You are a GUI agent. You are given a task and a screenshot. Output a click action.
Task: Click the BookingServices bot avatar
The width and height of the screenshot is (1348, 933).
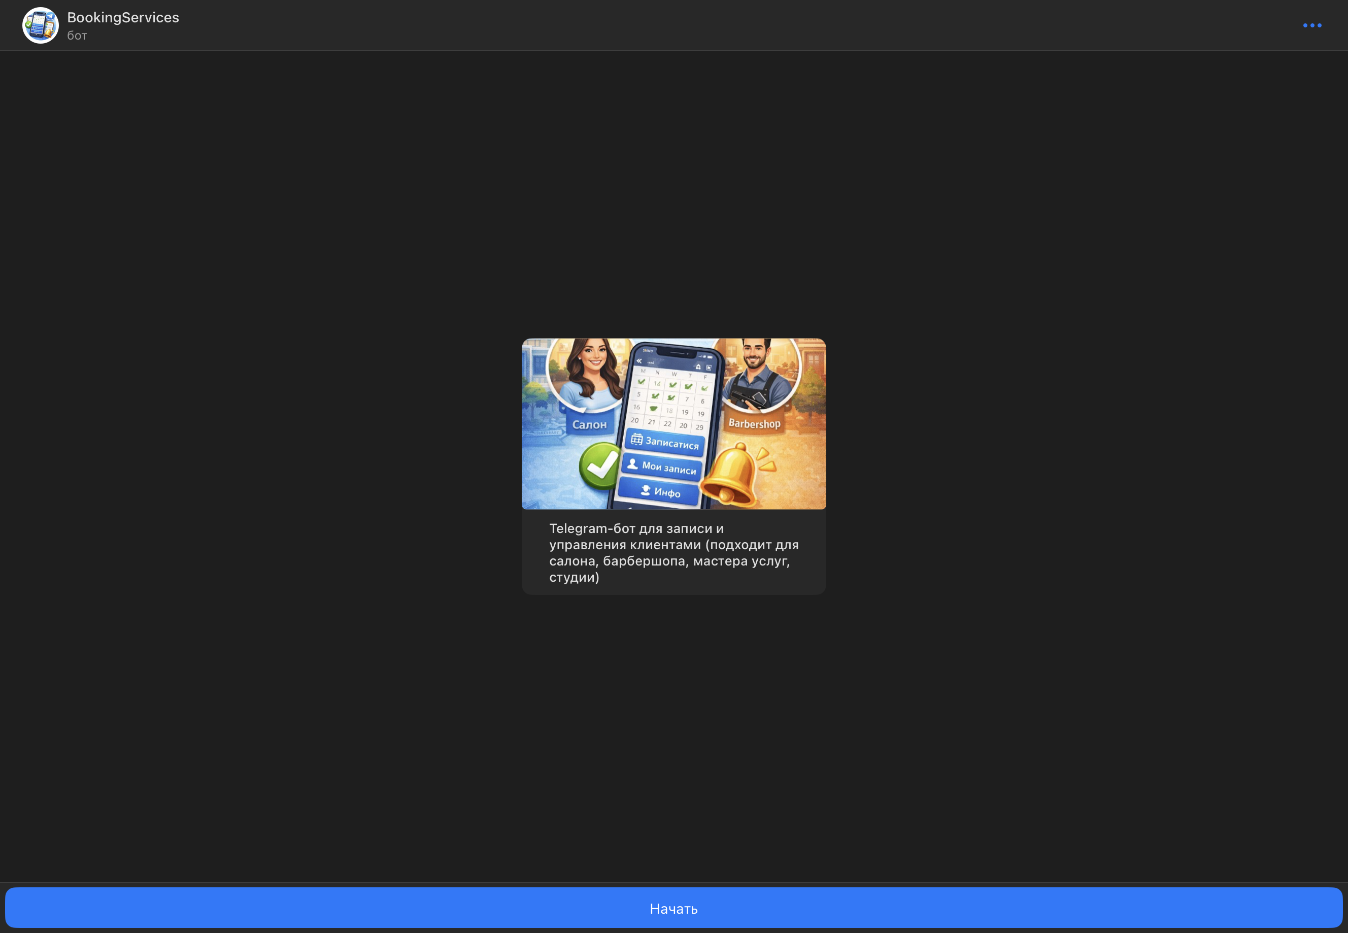(40, 25)
